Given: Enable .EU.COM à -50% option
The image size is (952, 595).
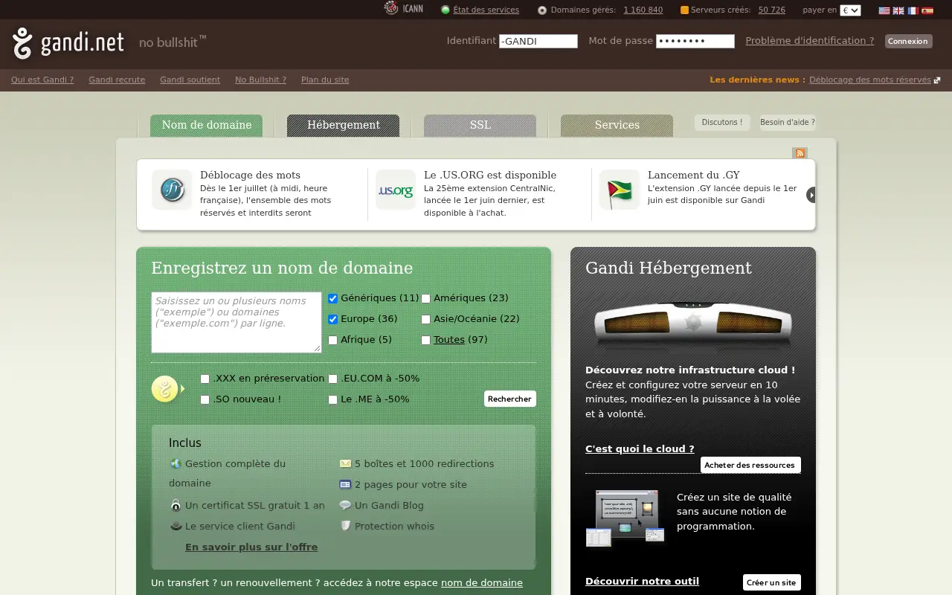Looking at the screenshot, I should (x=332, y=379).
